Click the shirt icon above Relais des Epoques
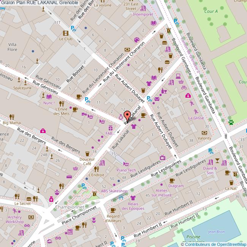The image size is (247, 247). click(x=133, y=198)
